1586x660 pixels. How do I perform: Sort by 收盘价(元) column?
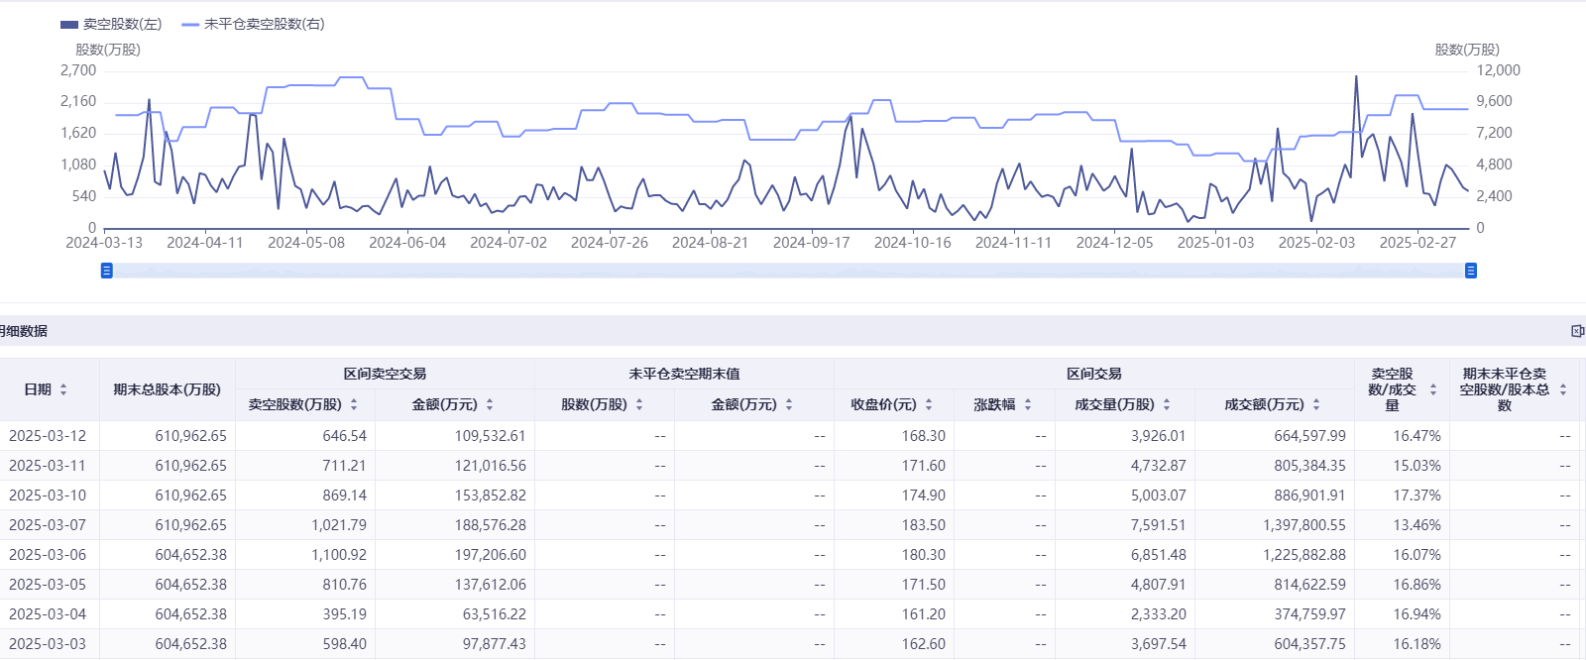point(929,404)
